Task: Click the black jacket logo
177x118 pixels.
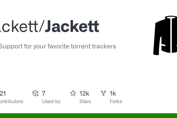Action: click(x=165, y=35)
